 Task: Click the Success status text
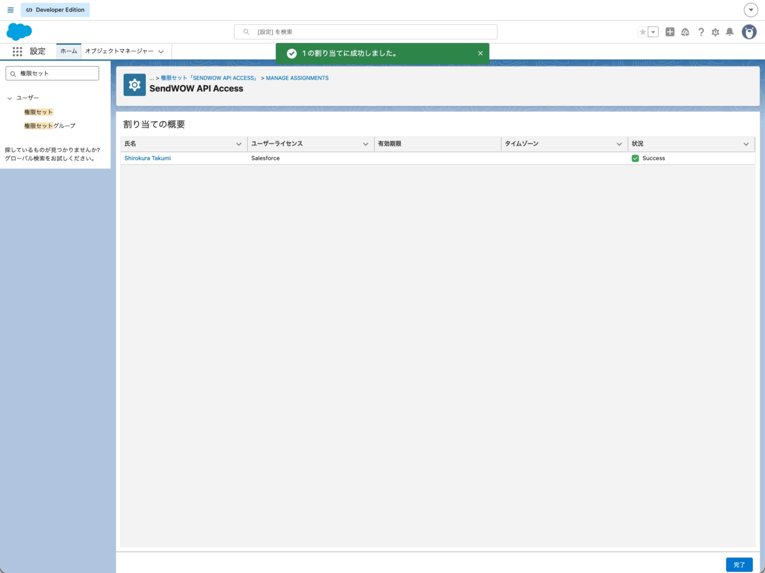point(653,158)
